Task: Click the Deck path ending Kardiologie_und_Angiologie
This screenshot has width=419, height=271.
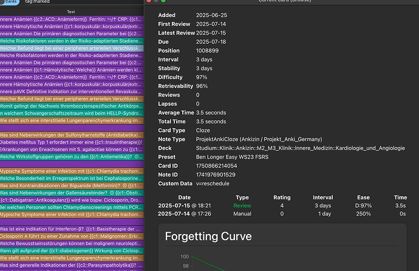Action: pyautogui.click(x=301, y=148)
